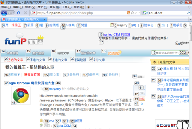
Task: Click the search magnifier icon in search box
Action: (x=188, y=13)
